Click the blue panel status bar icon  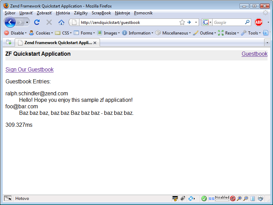click(x=253, y=199)
